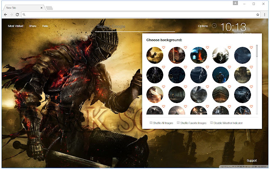Open the Support link
The image size is (270, 169).
click(251, 161)
